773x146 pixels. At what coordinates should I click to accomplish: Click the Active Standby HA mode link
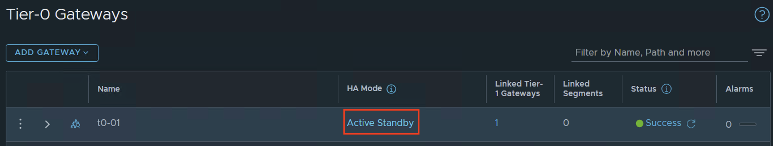click(x=380, y=123)
